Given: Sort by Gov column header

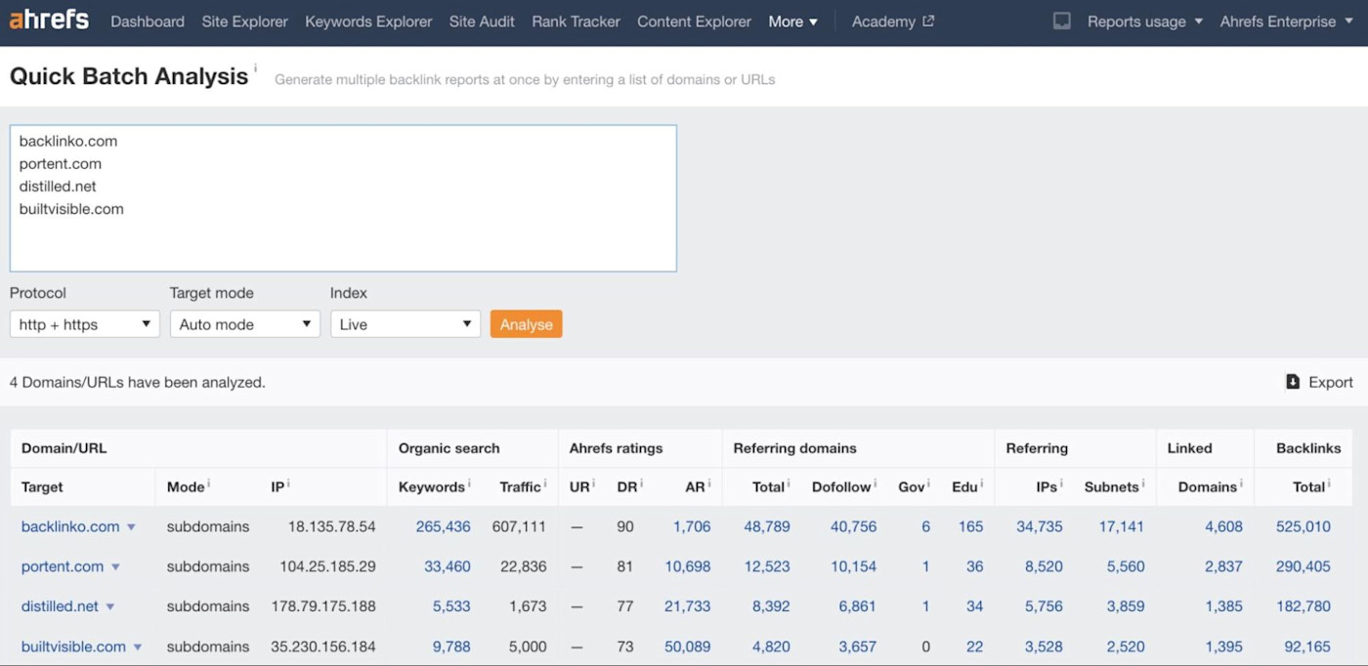Looking at the screenshot, I should pyautogui.click(x=912, y=486).
